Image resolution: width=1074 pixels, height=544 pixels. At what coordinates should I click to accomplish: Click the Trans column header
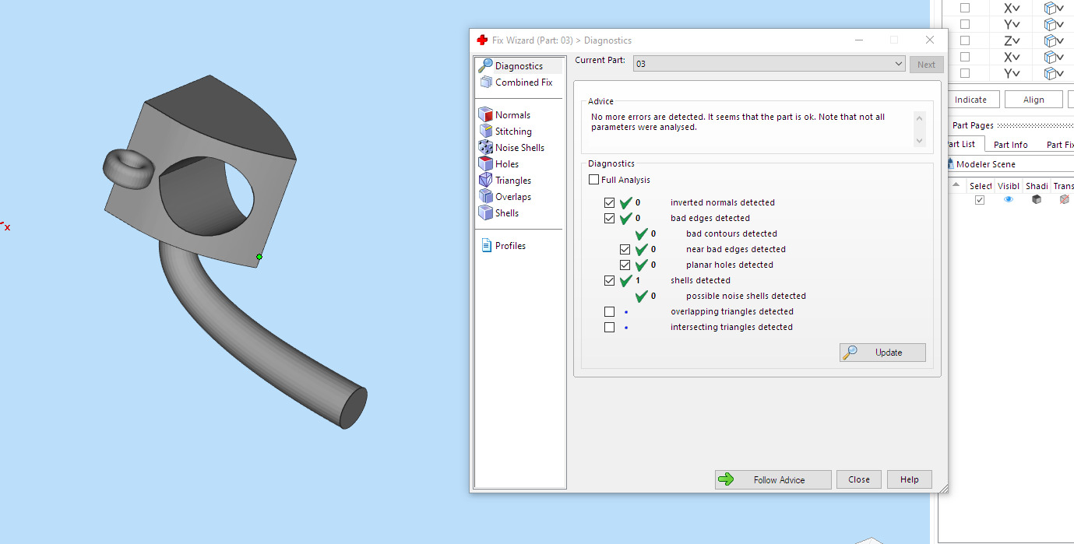tap(1063, 186)
